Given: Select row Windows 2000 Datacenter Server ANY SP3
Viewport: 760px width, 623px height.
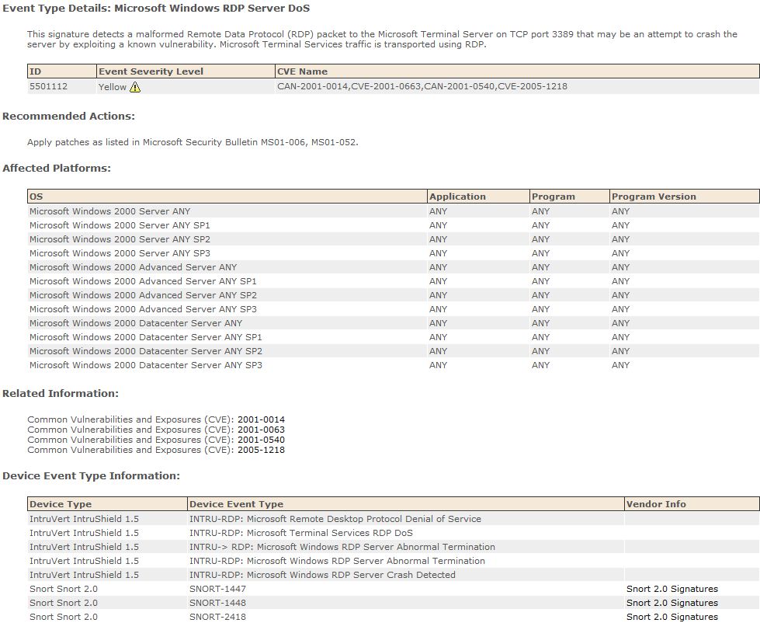Looking at the screenshot, I should [x=394, y=365].
